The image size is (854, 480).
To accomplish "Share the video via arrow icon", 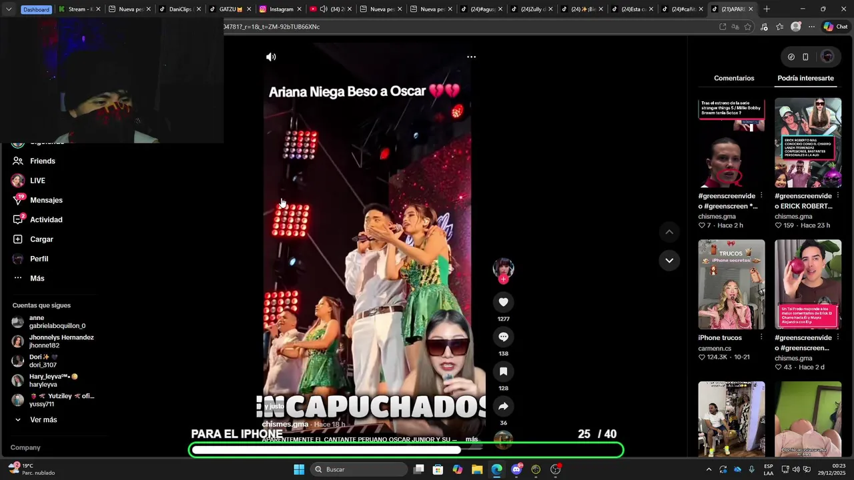I will [x=503, y=406].
